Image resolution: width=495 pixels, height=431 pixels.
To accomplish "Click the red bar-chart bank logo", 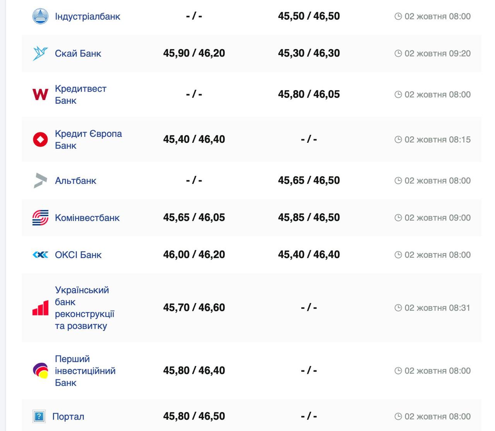I will [40, 308].
